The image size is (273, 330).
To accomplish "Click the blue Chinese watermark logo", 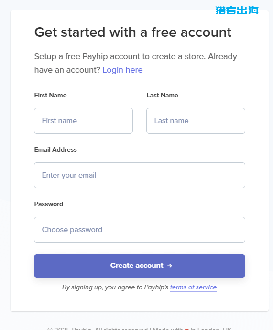I will tap(237, 11).
